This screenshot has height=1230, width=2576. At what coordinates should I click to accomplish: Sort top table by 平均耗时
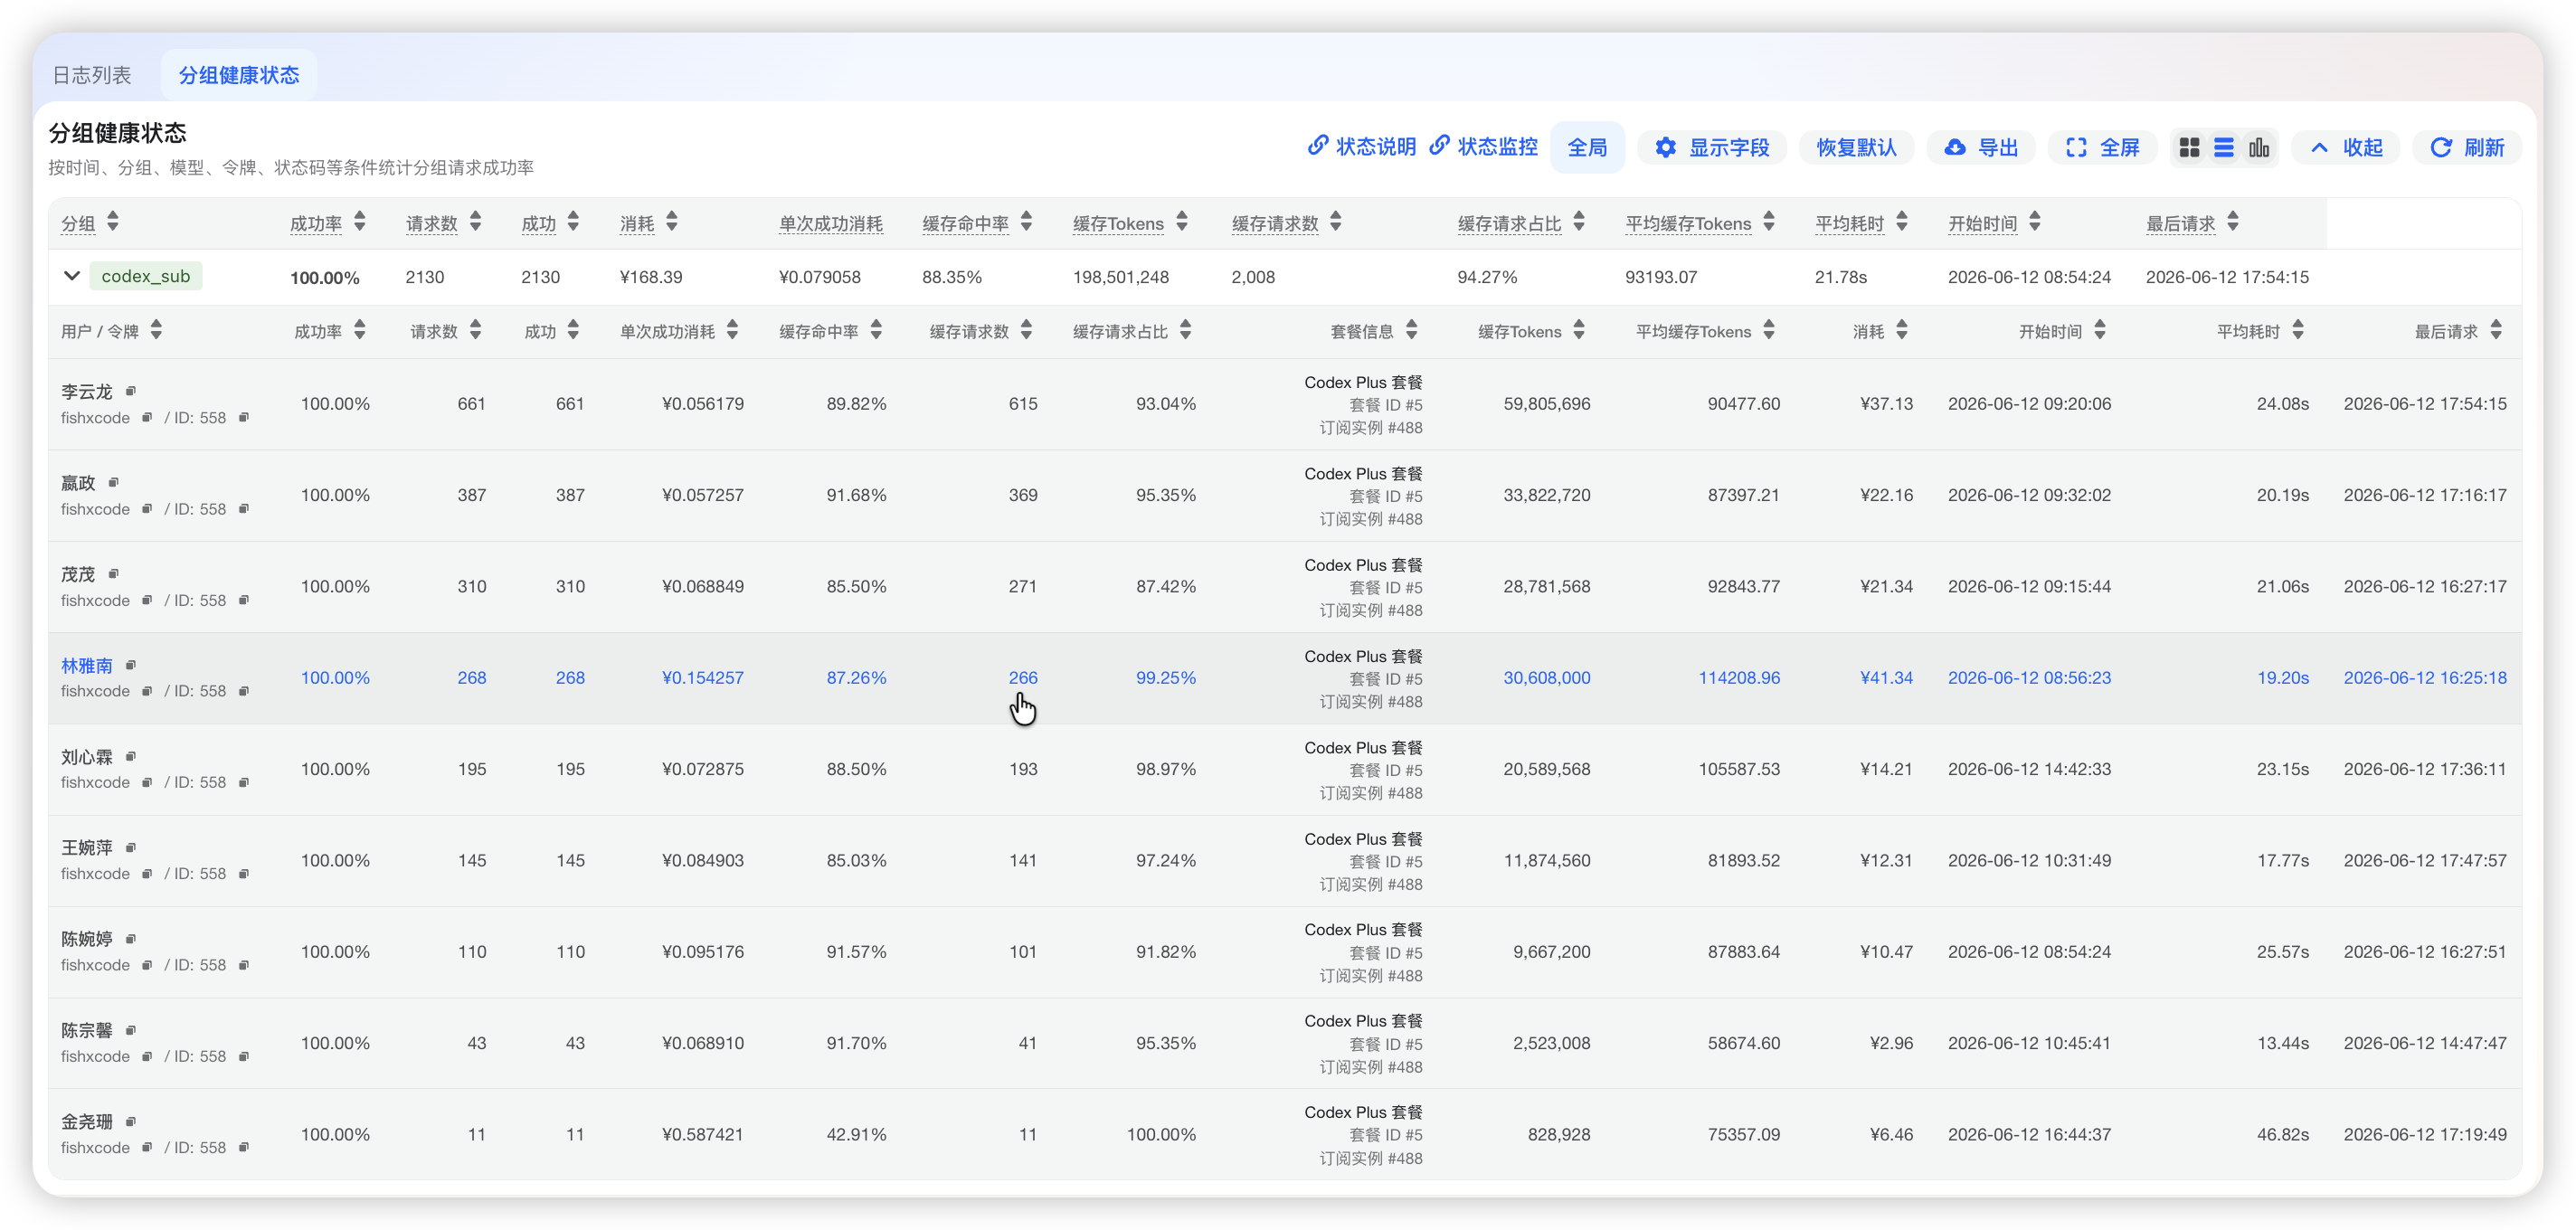pyautogui.click(x=1902, y=222)
